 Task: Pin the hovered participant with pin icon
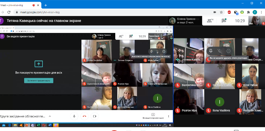pyautogui.click(x=210, y=51)
